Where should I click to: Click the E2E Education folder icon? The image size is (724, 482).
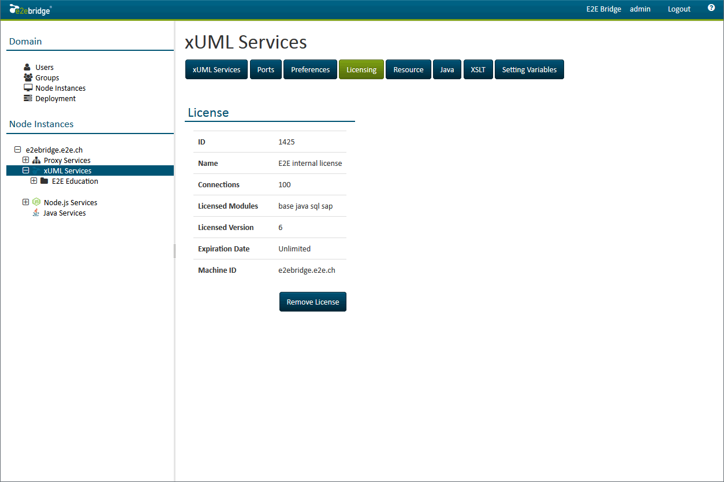[44, 181]
